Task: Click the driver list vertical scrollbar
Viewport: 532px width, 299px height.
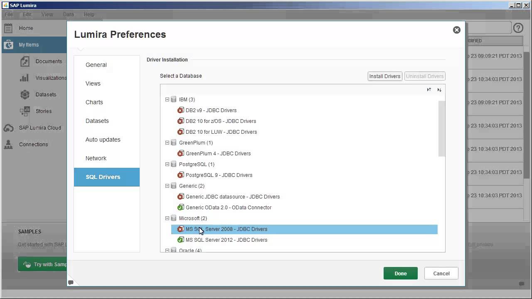Action: pos(442,129)
